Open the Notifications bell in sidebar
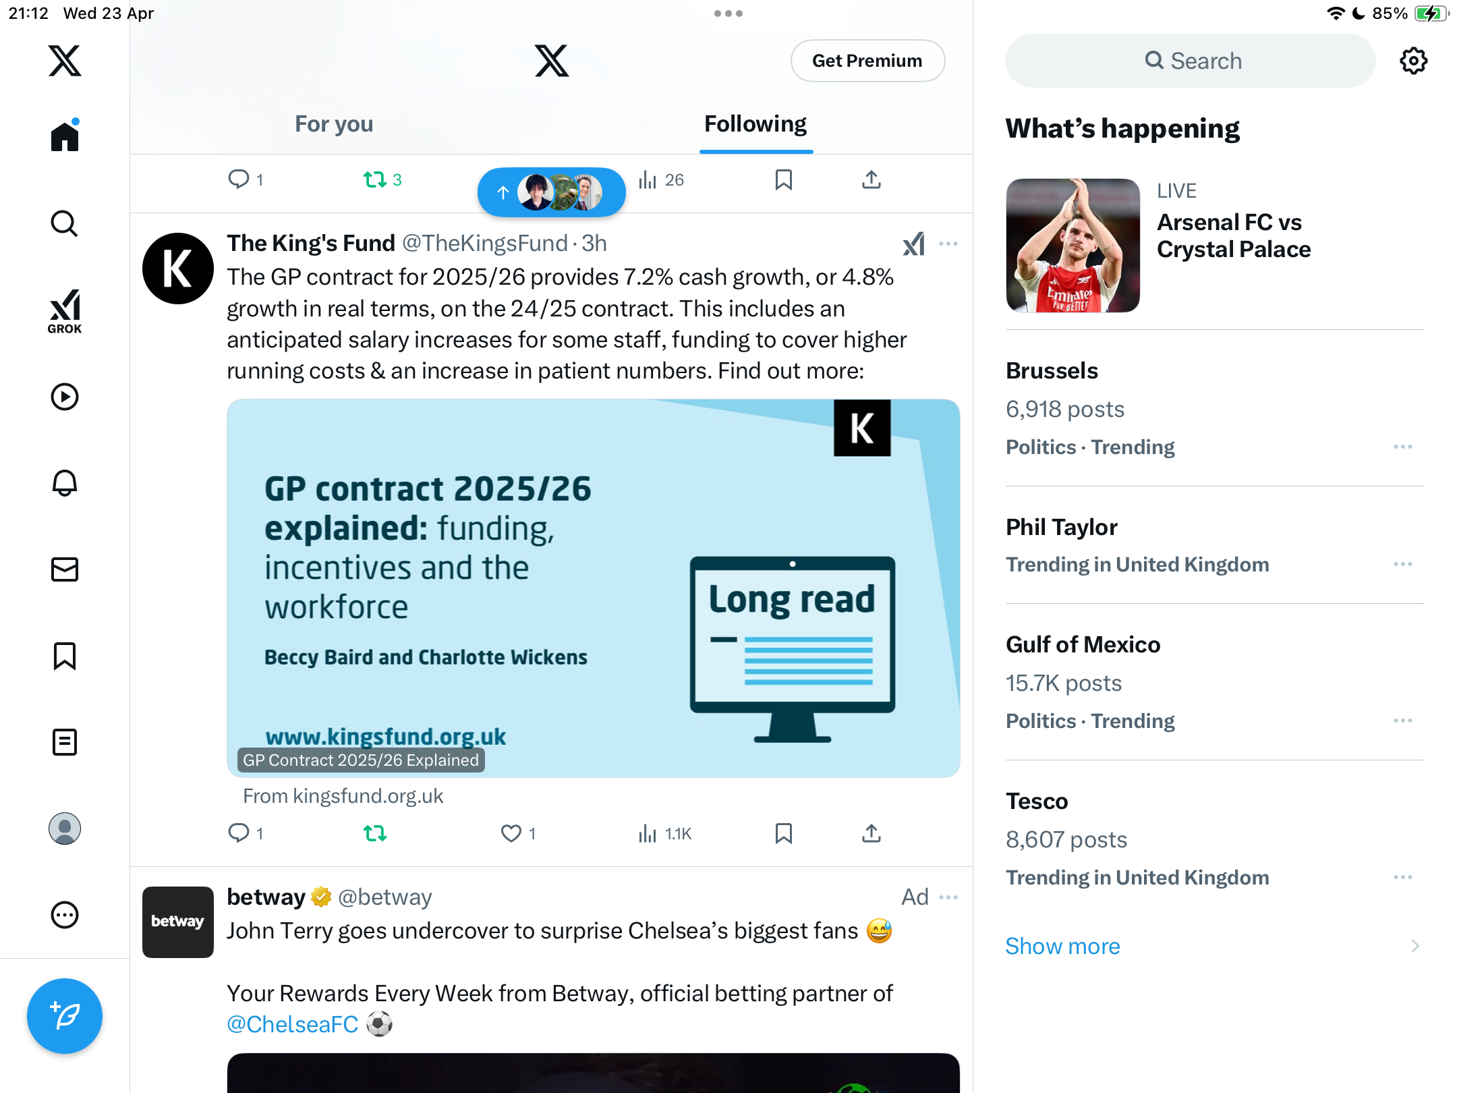This screenshot has width=1457, height=1093. tap(65, 483)
